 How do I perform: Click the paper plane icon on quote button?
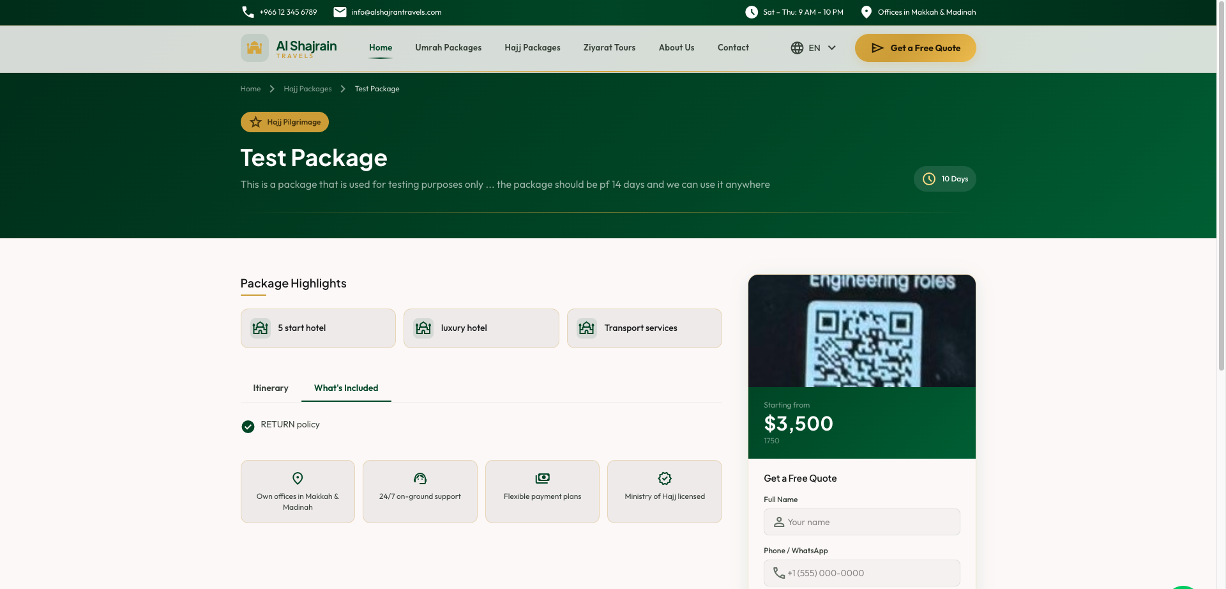point(877,48)
